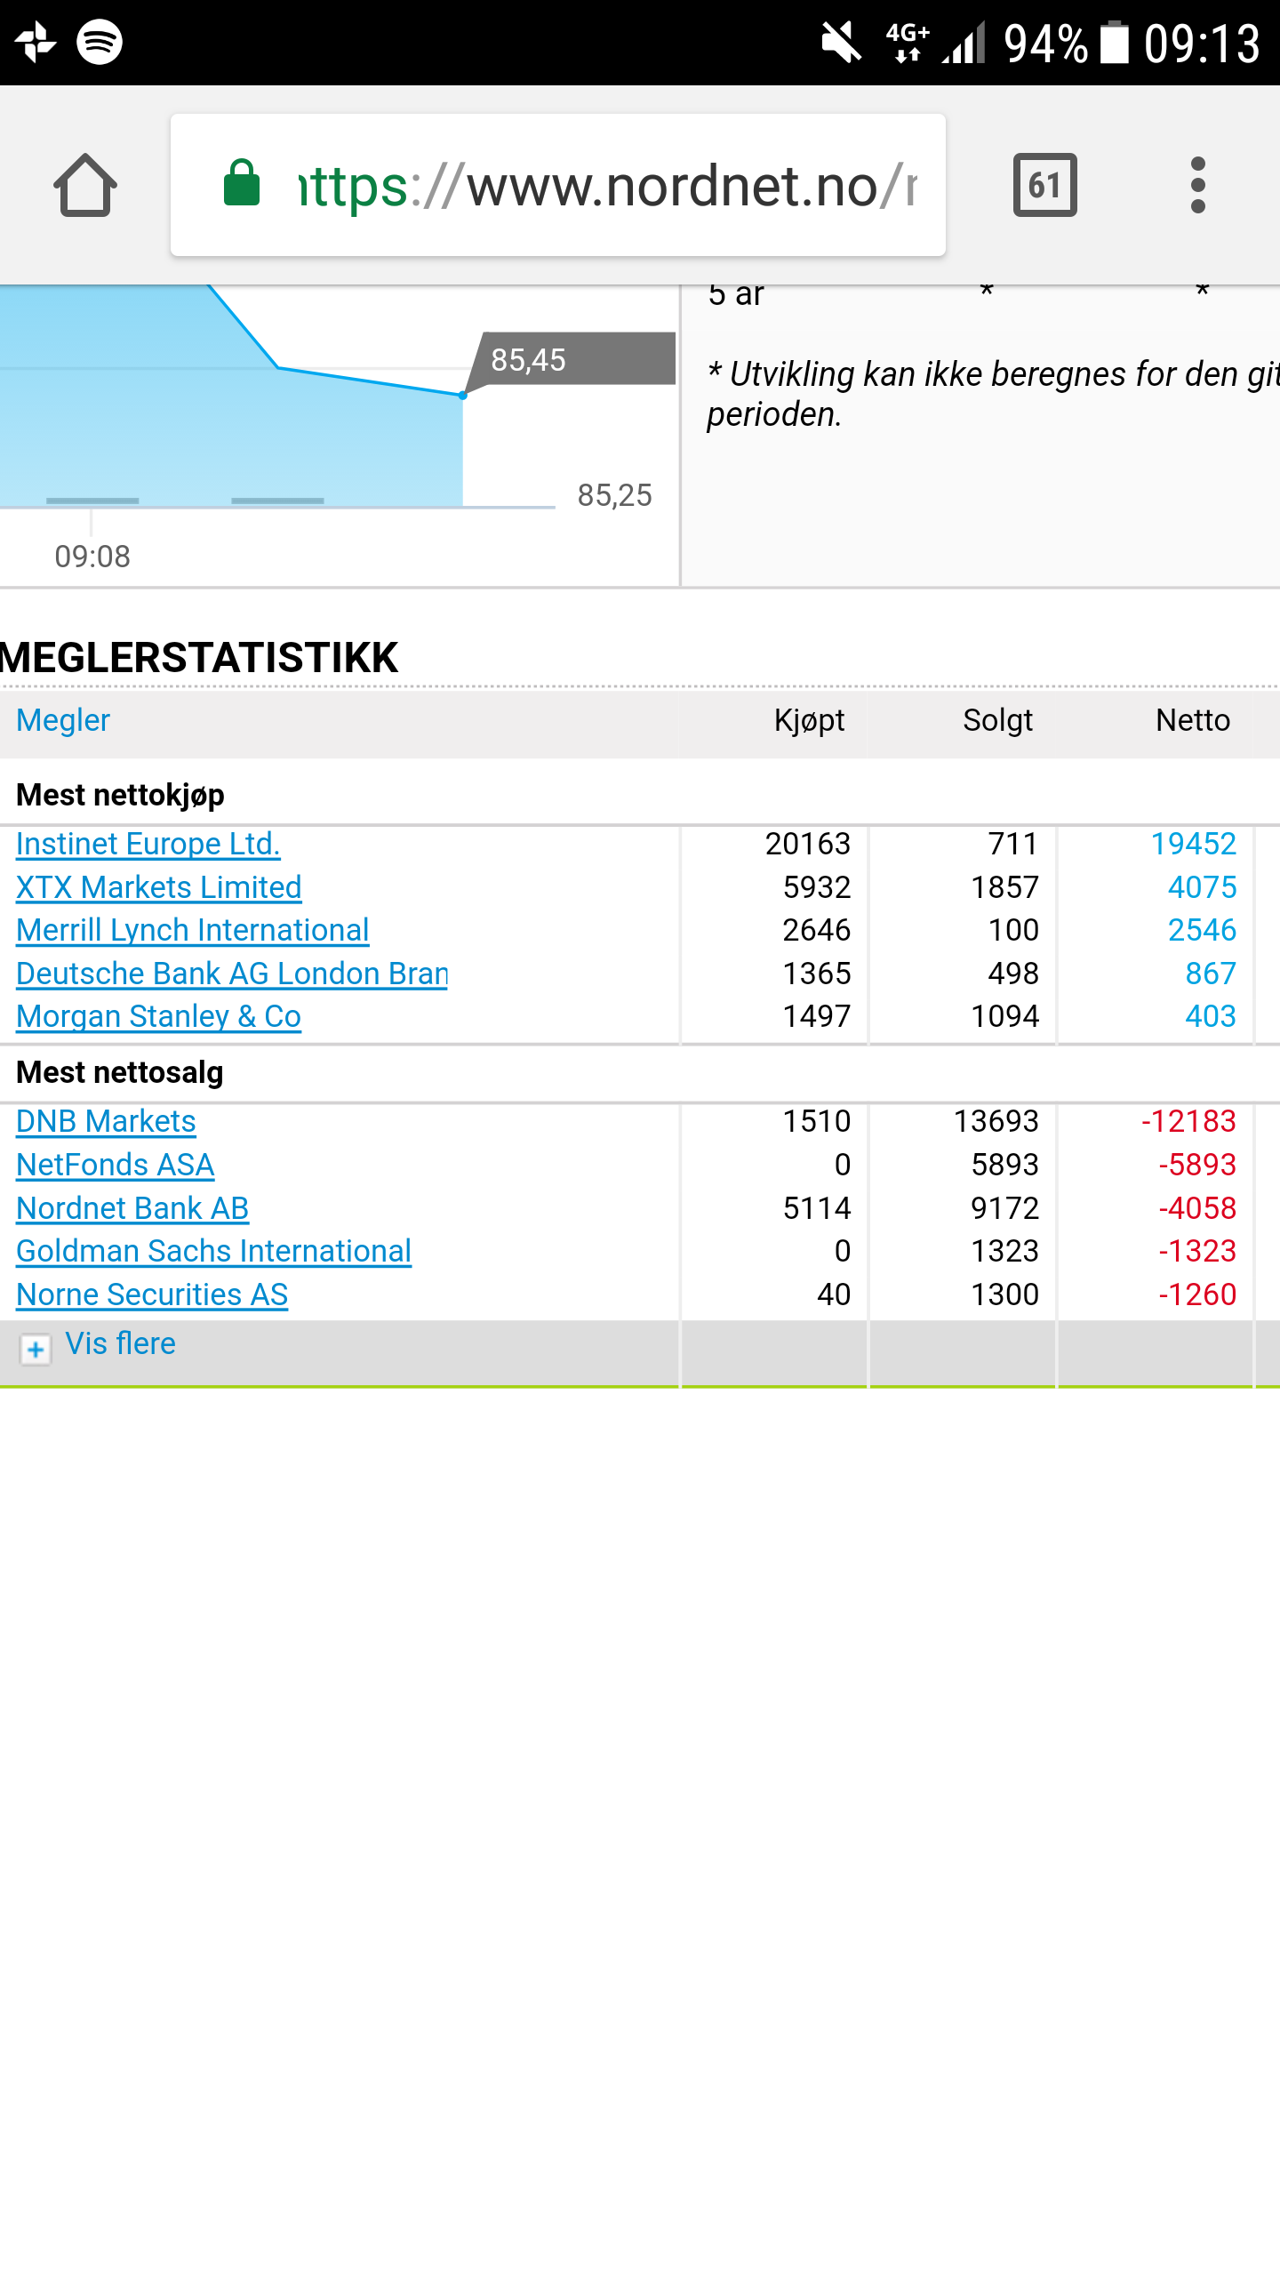Tap the browser home icon
The image size is (1280, 2276).
point(85,185)
